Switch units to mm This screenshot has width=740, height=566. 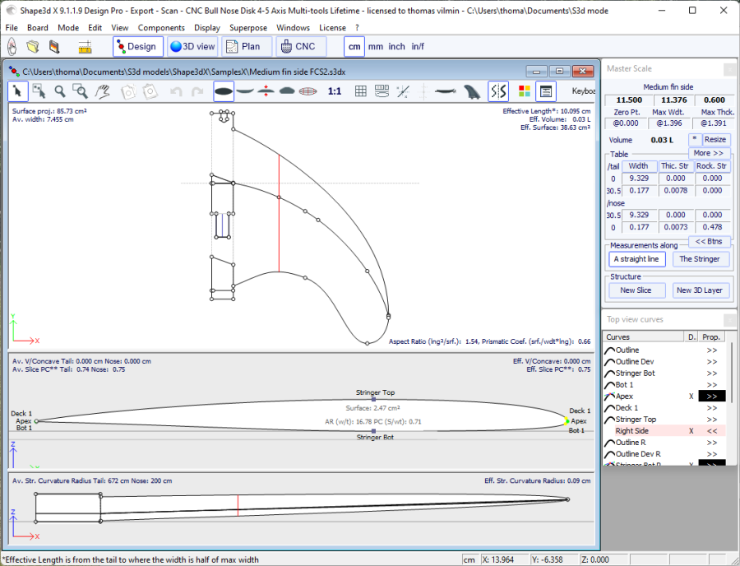(376, 47)
